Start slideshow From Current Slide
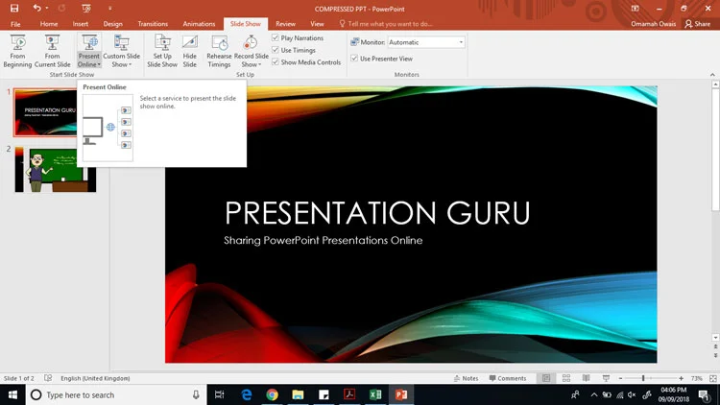The width and height of the screenshot is (720, 405). 53,50
